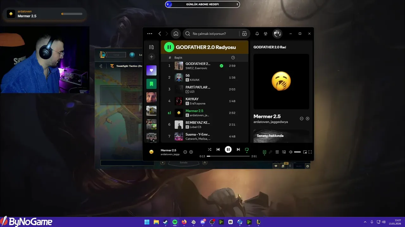
Task: Open Windows Start menu
Action: point(147,222)
